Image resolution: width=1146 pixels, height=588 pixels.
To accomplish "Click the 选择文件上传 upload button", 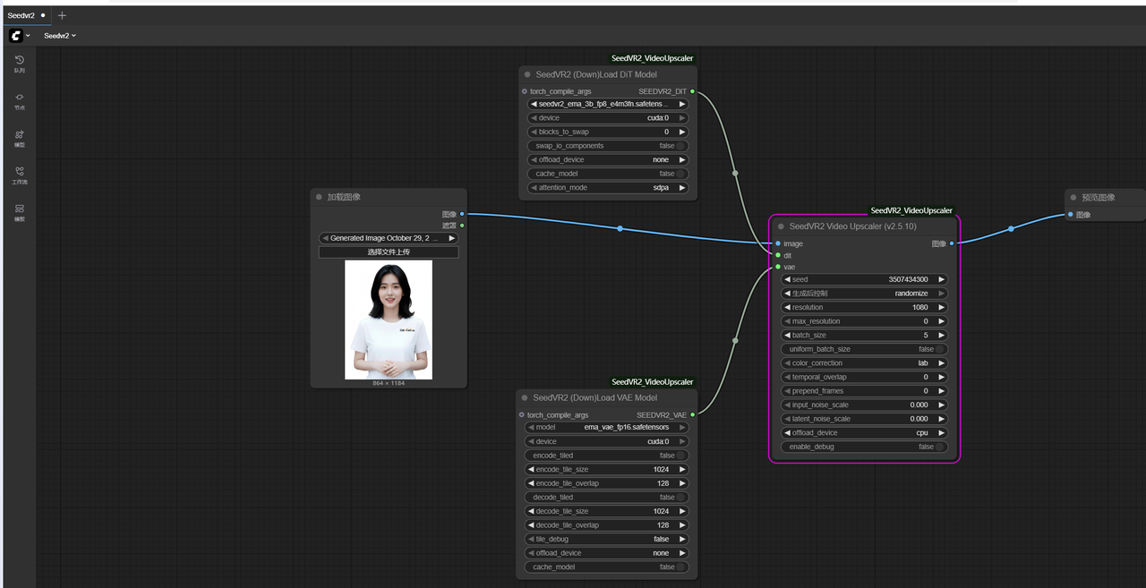I will click(x=389, y=252).
